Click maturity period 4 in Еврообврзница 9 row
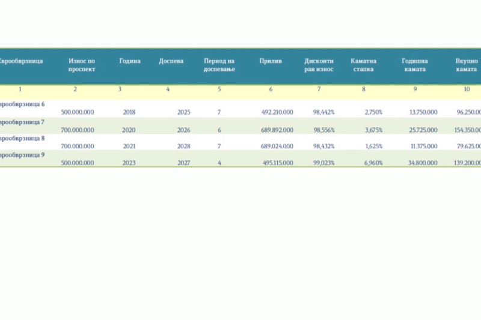This screenshot has width=481, height=320. pyautogui.click(x=219, y=163)
